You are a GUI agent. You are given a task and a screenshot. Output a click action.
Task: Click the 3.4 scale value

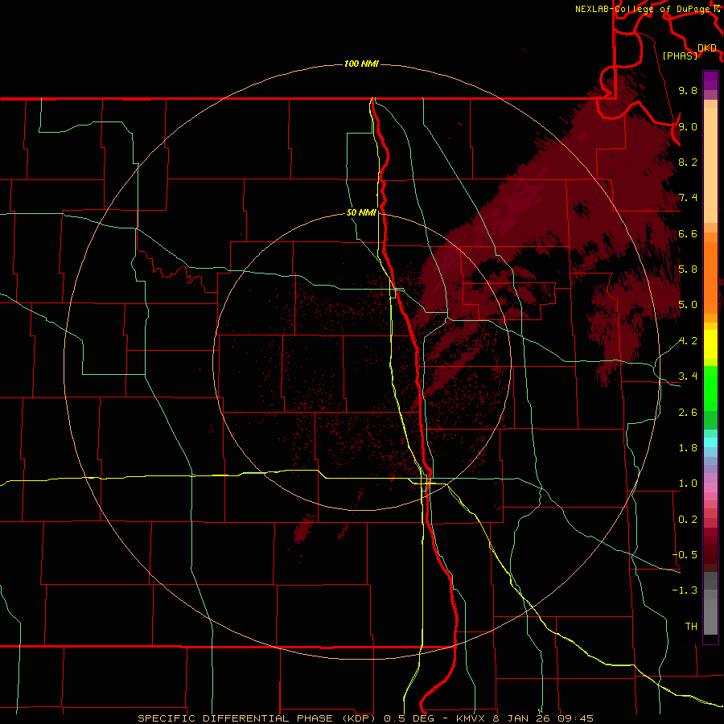688,376
